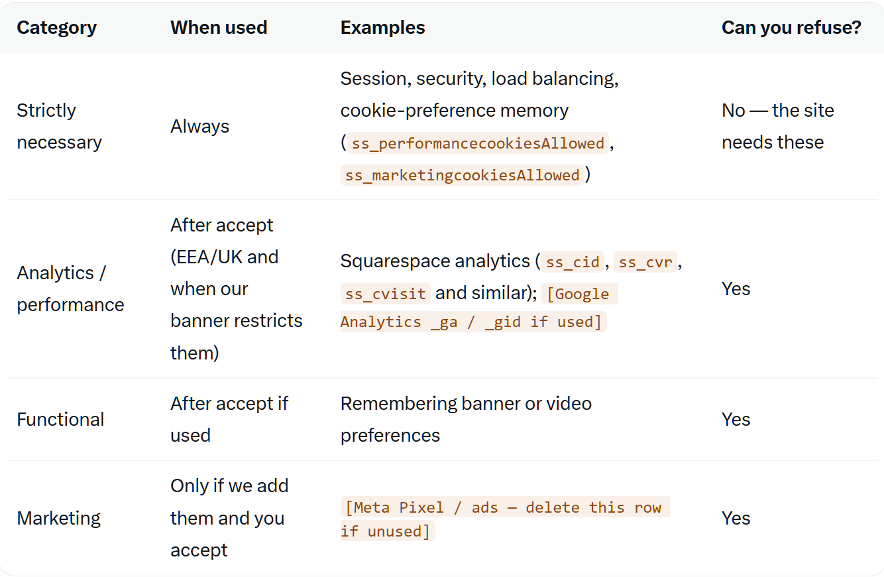This screenshot has width=884, height=577.
Task: Click the Examples column header
Action: 382,27
